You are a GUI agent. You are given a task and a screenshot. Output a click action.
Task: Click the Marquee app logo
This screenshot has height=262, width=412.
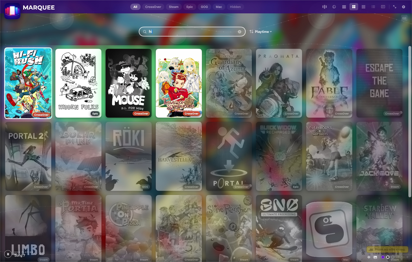[12, 11]
